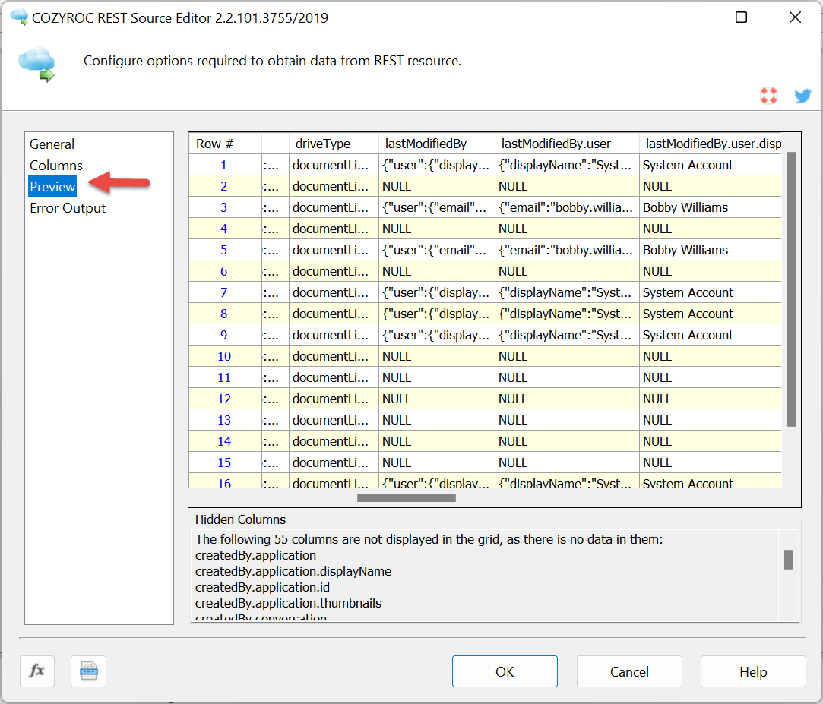
Task: Click the grid's vertical scrollbar thumb
Action: [x=792, y=289]
